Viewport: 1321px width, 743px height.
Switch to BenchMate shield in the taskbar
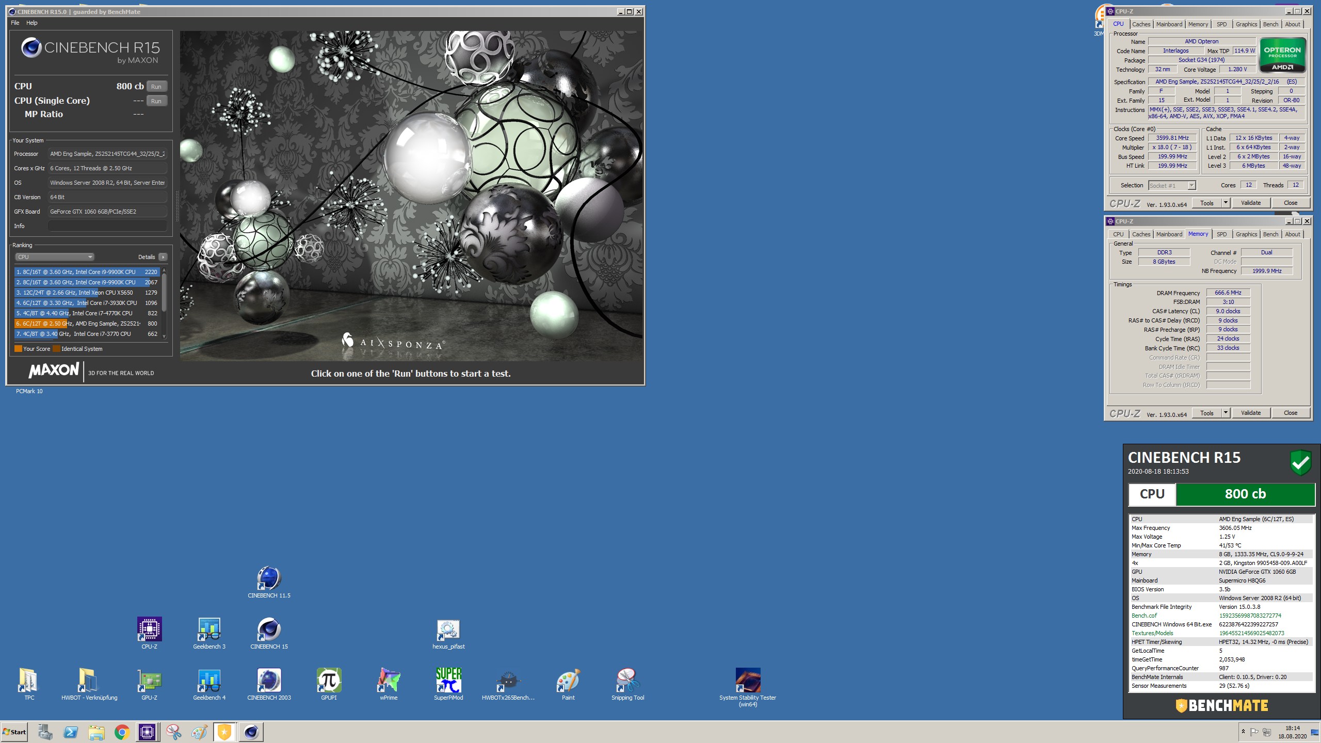point(224,732)
